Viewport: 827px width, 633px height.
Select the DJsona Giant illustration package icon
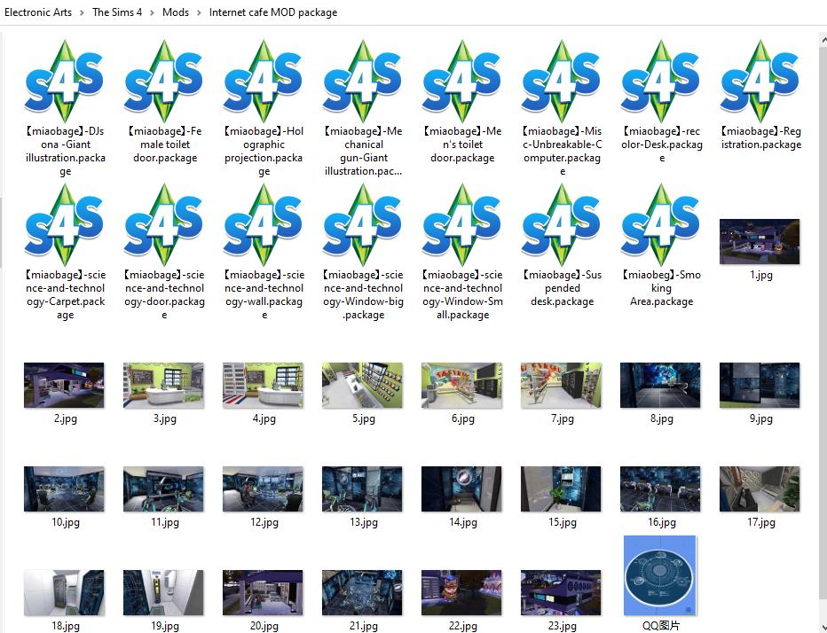(x=64, y=82)
